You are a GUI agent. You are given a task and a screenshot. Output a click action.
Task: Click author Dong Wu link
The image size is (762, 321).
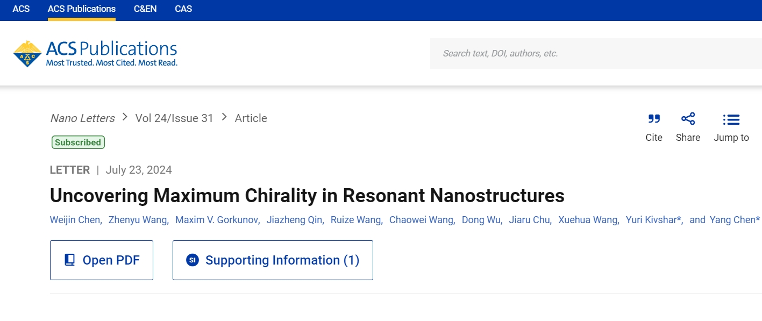point(481,220)
